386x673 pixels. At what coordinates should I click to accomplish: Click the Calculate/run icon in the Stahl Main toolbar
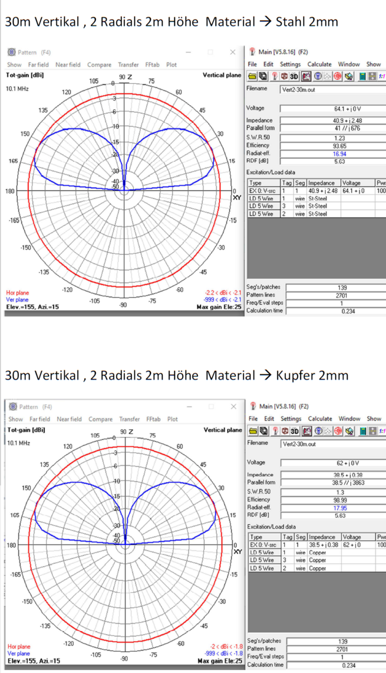(x=306, y=76)
